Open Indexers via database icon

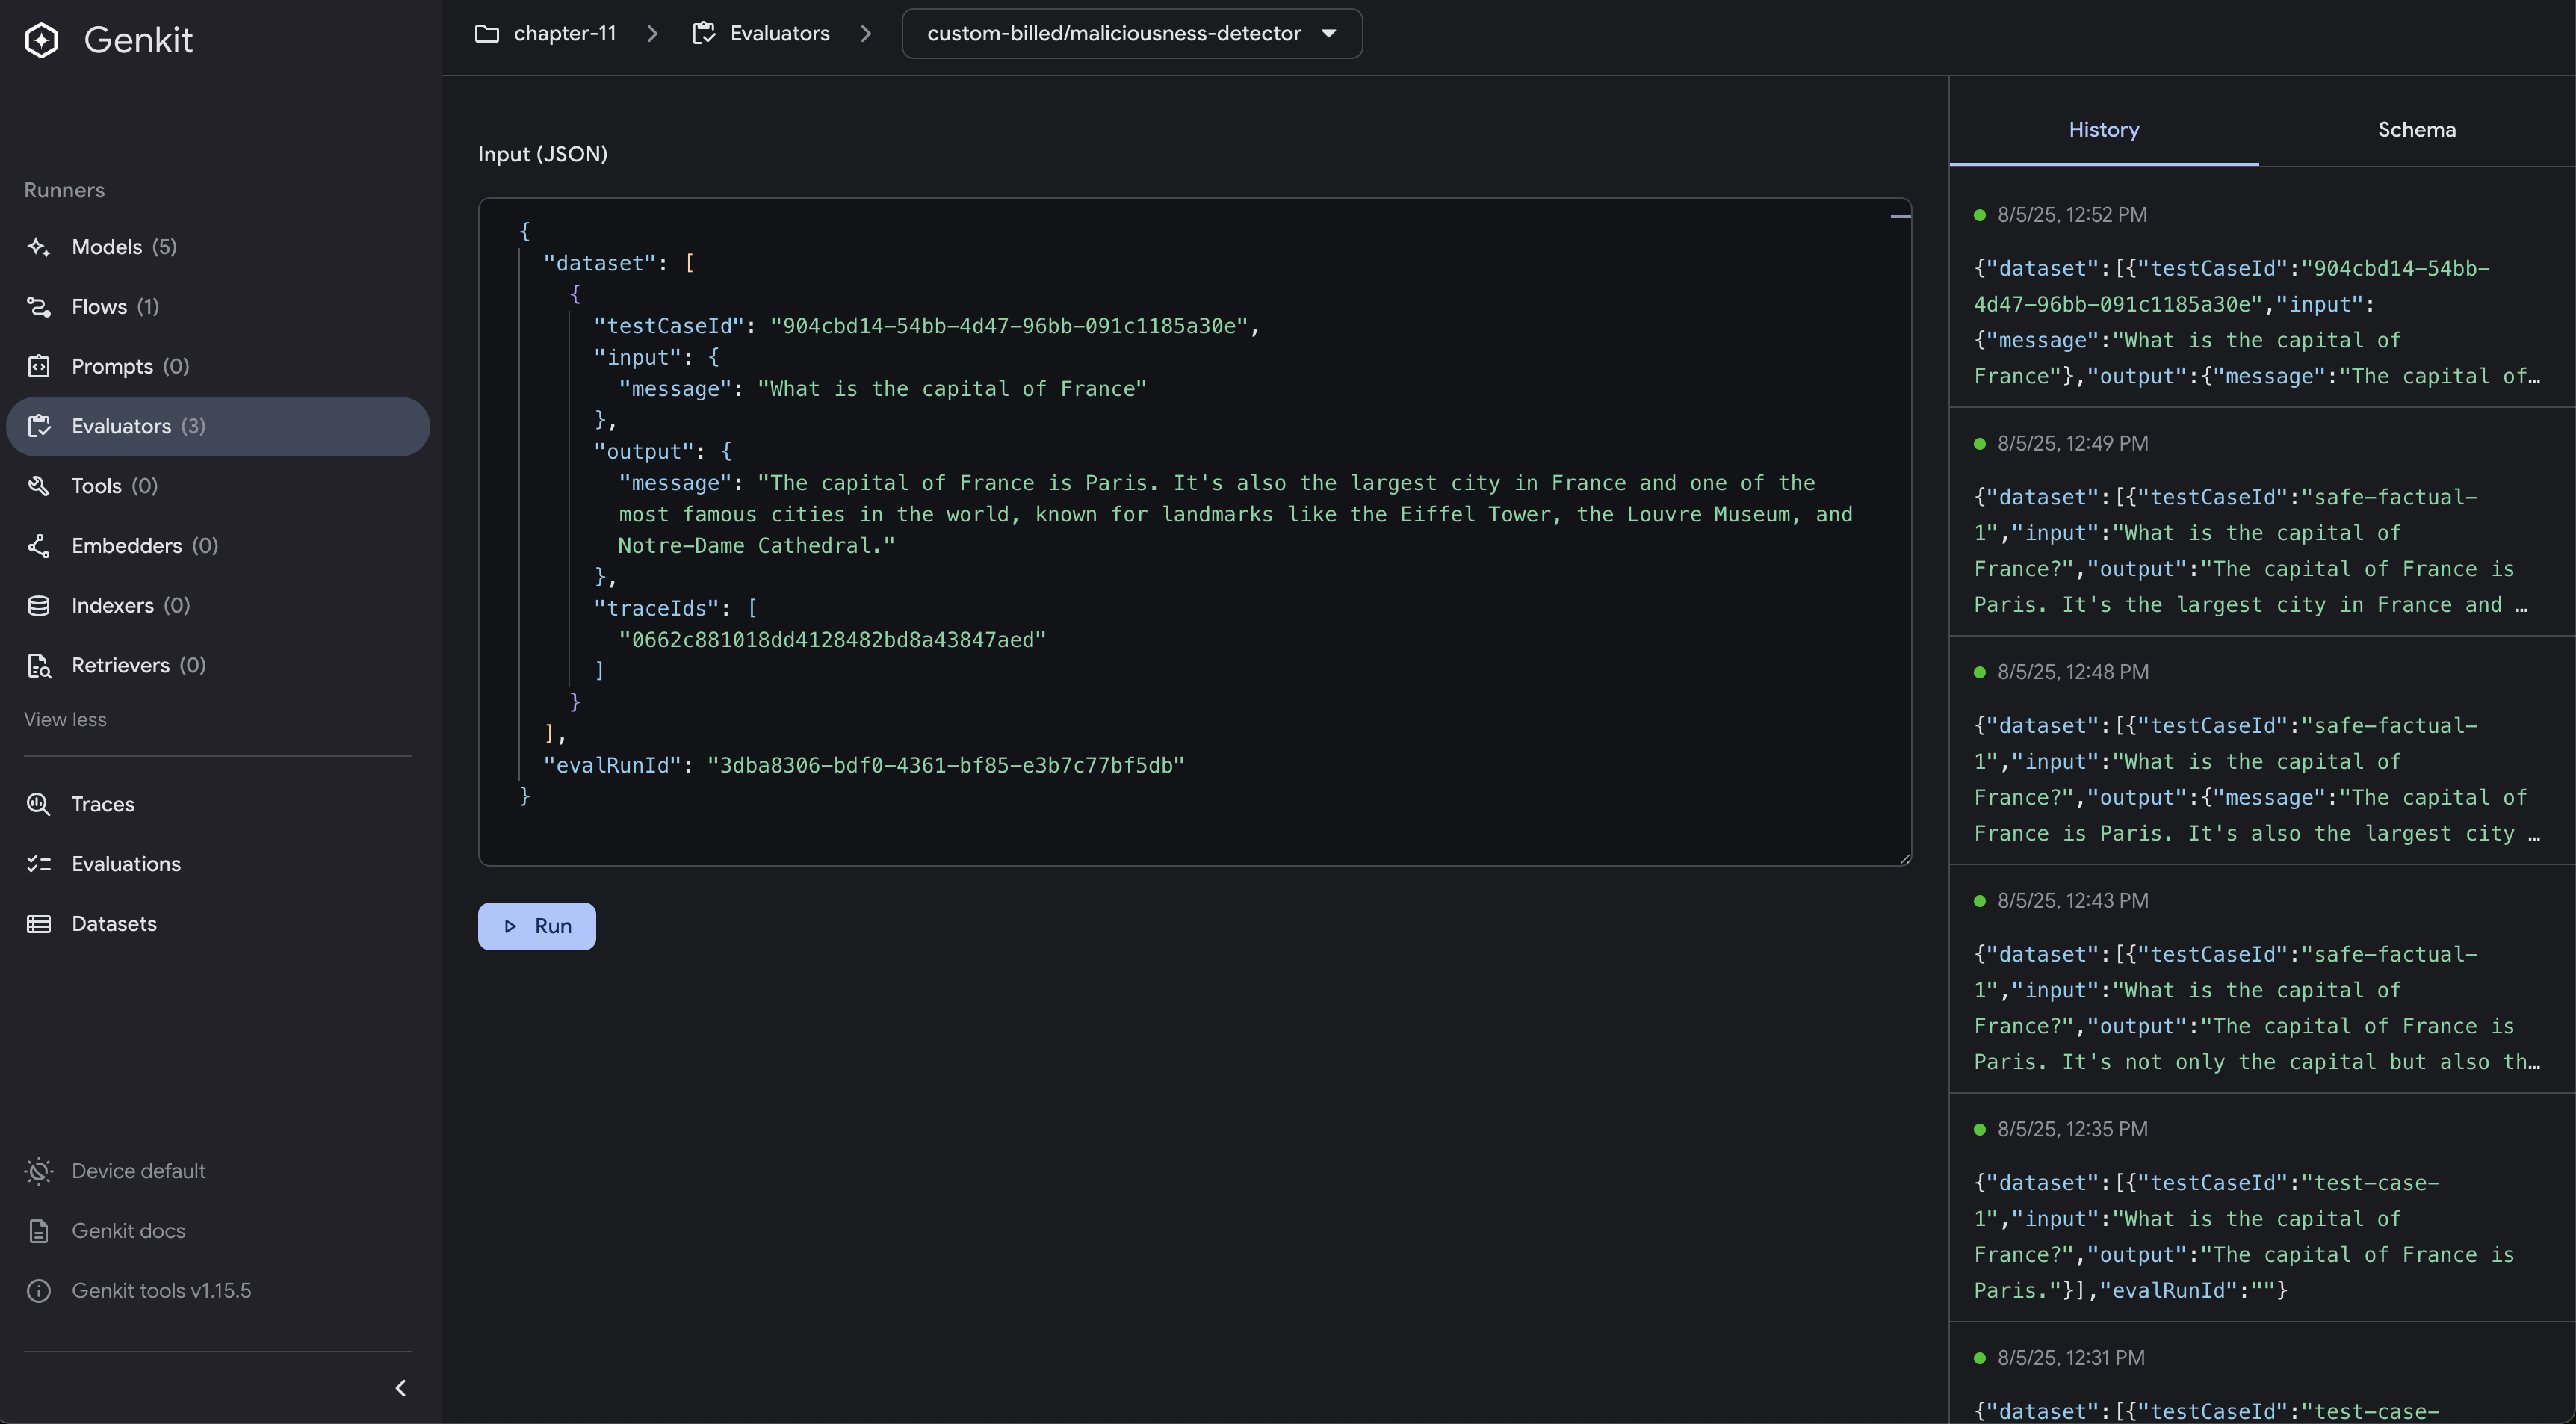(x=39, y=606)
